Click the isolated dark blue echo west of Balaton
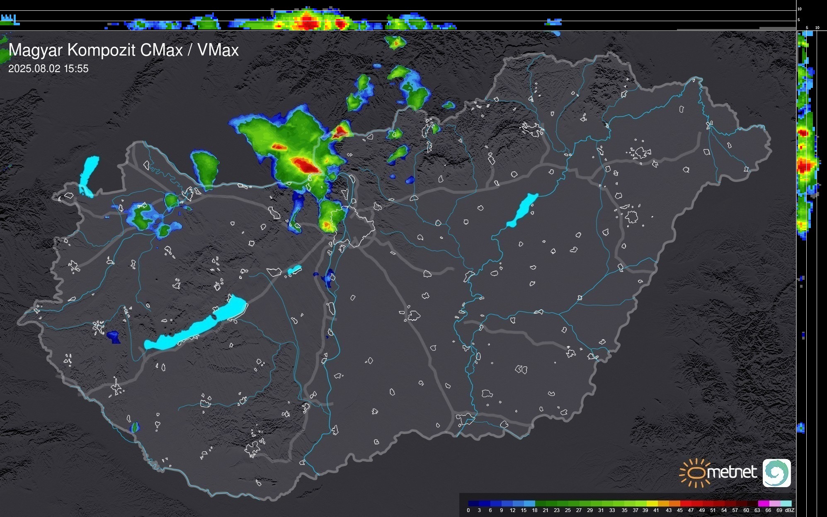 coord(113,337)
